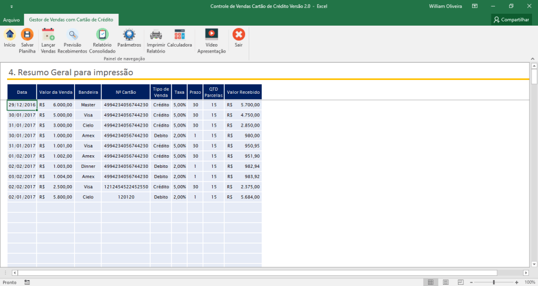538x286 pixels.
Task: Switch to Page Break Preview icon
Action: [x=460, y=282]
